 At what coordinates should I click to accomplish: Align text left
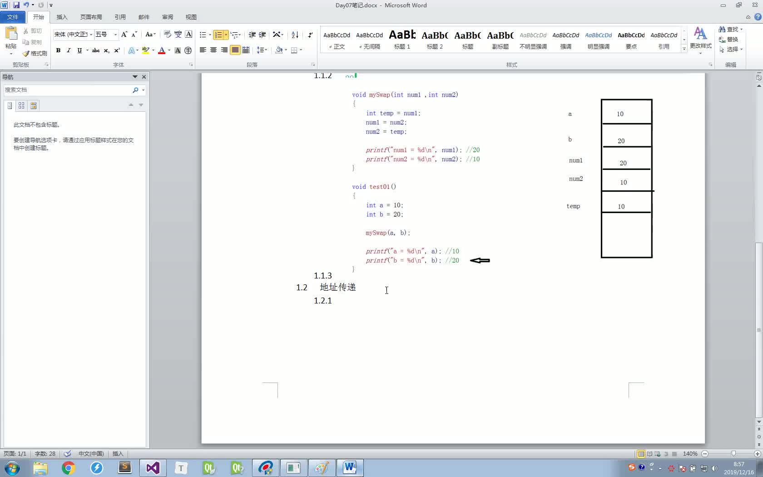point(203,50)
